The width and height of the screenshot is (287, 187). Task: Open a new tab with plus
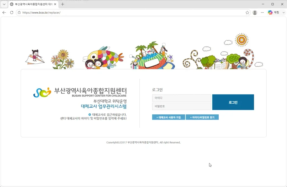(63, 4)
